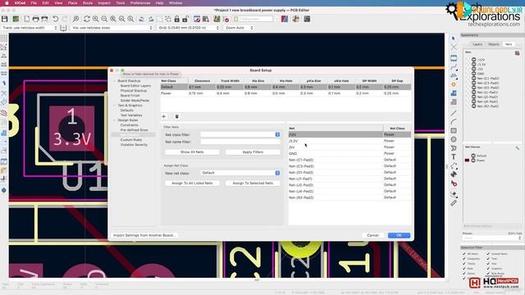Click Assign To All Listed Nets button

192,184
